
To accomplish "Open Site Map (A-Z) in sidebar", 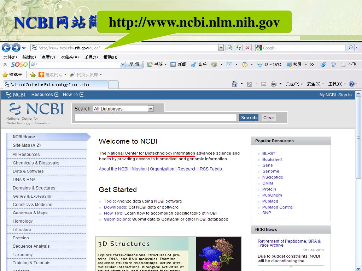I will (x=27, y=145).
